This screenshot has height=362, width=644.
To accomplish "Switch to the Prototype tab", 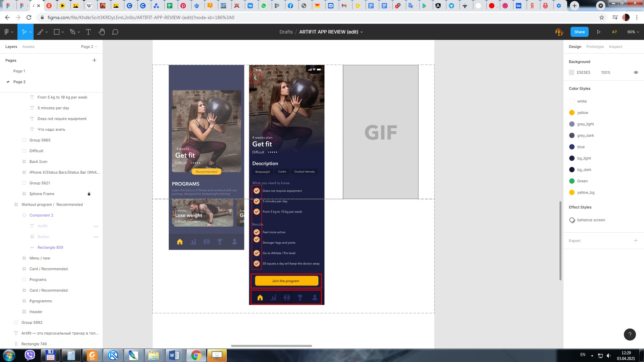I will click(595, 47).
